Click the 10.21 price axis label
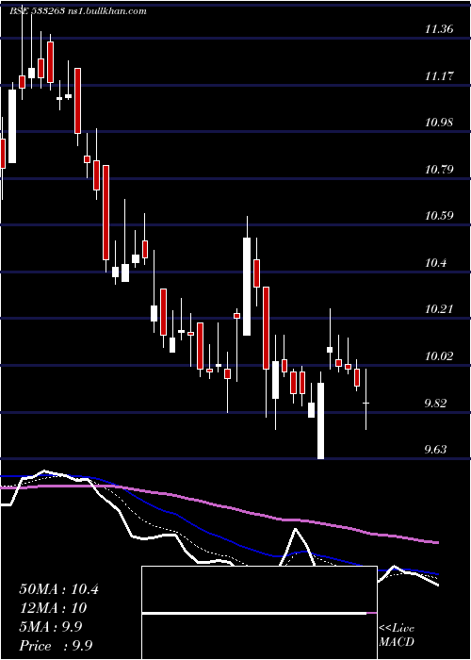Image resolution: width=471 pixels, height=660 pixels. [x=439, y=310]
